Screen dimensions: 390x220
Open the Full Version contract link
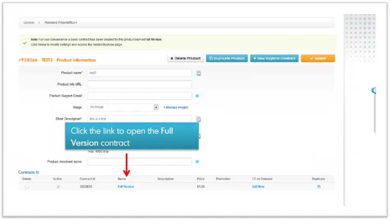[x=126, y=187]
